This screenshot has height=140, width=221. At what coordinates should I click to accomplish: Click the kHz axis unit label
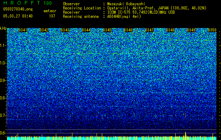[3, 28]
